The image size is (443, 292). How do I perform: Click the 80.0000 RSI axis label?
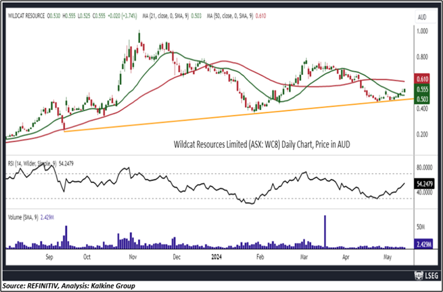click(x=424, y=167)
